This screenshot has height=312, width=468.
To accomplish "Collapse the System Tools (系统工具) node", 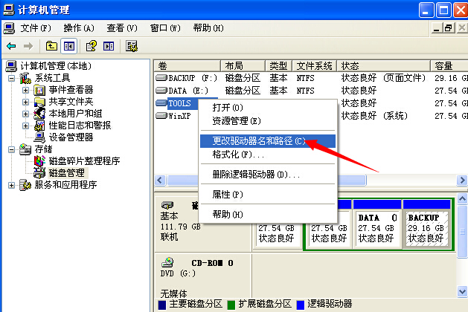I will 12,78.
